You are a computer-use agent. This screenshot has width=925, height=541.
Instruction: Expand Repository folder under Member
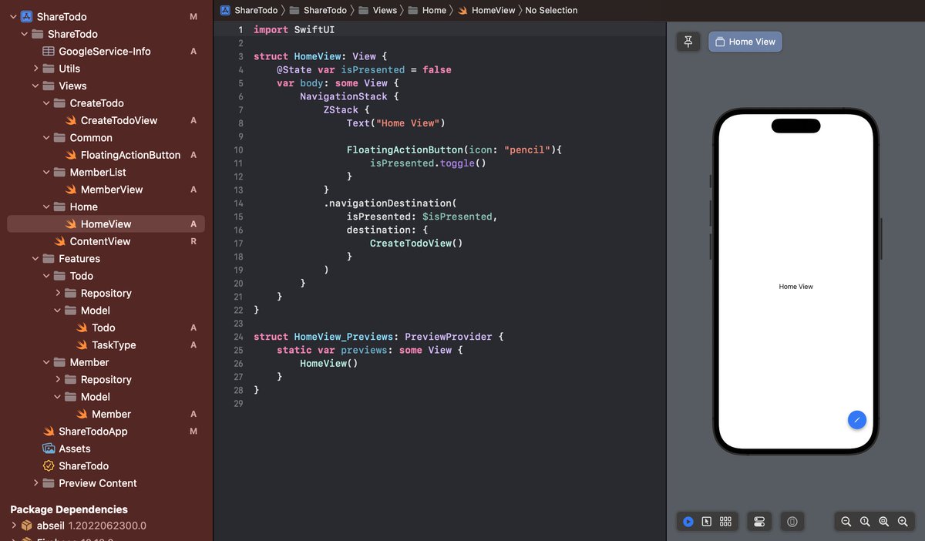[58, 379]
